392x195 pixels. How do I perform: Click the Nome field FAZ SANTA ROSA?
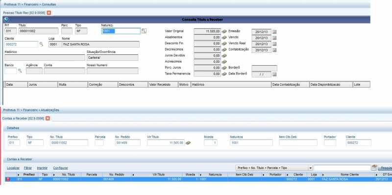coord(100,44)
